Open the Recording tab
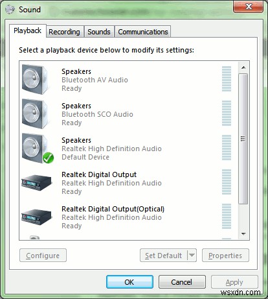Image resolution: width=268 pixels, height=299 pixels. click(x=64, y=32)
